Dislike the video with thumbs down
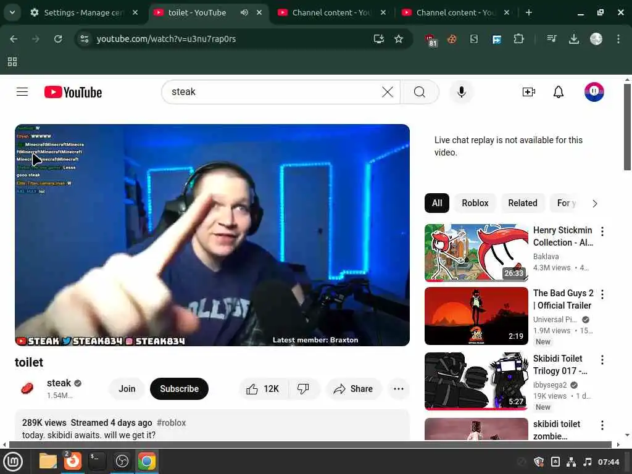632x474 pixels. (303, 389)
